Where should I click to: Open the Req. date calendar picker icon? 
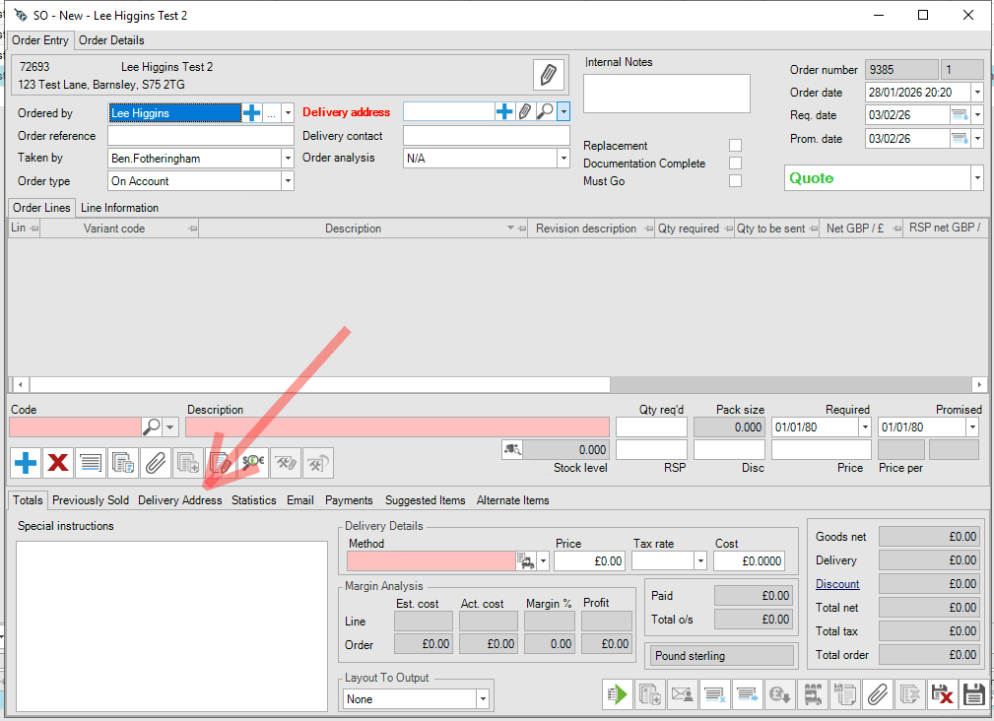960,115
